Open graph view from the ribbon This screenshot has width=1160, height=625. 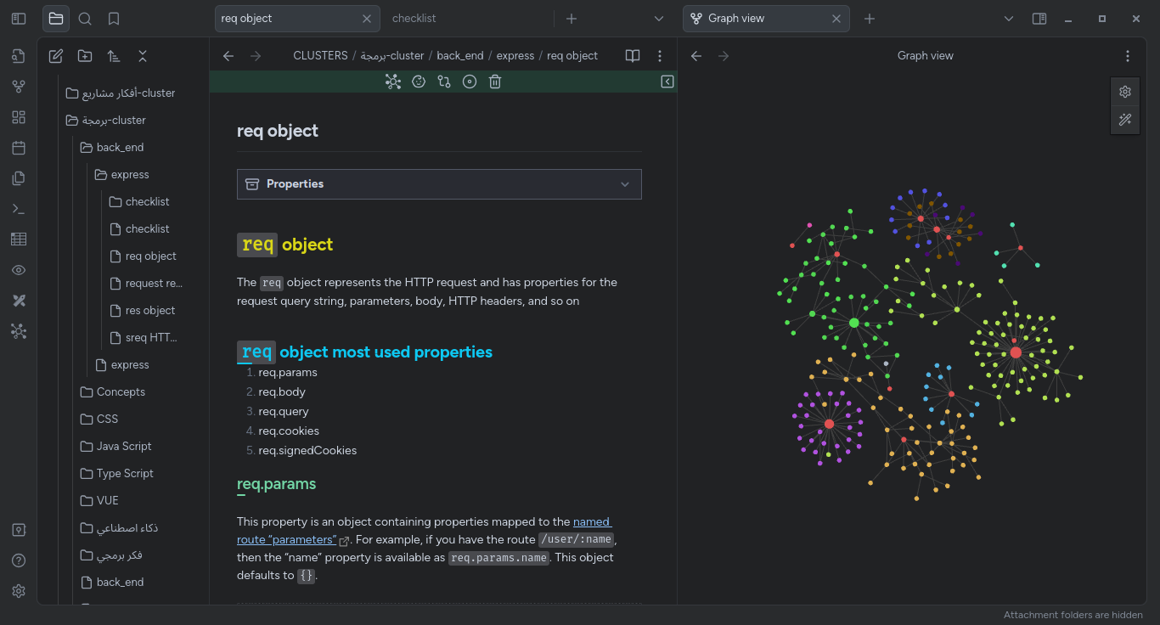[19, 87]
